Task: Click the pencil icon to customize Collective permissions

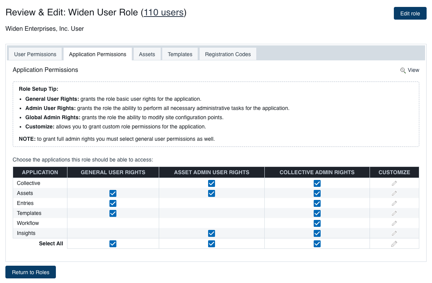Action: [394, 183]
